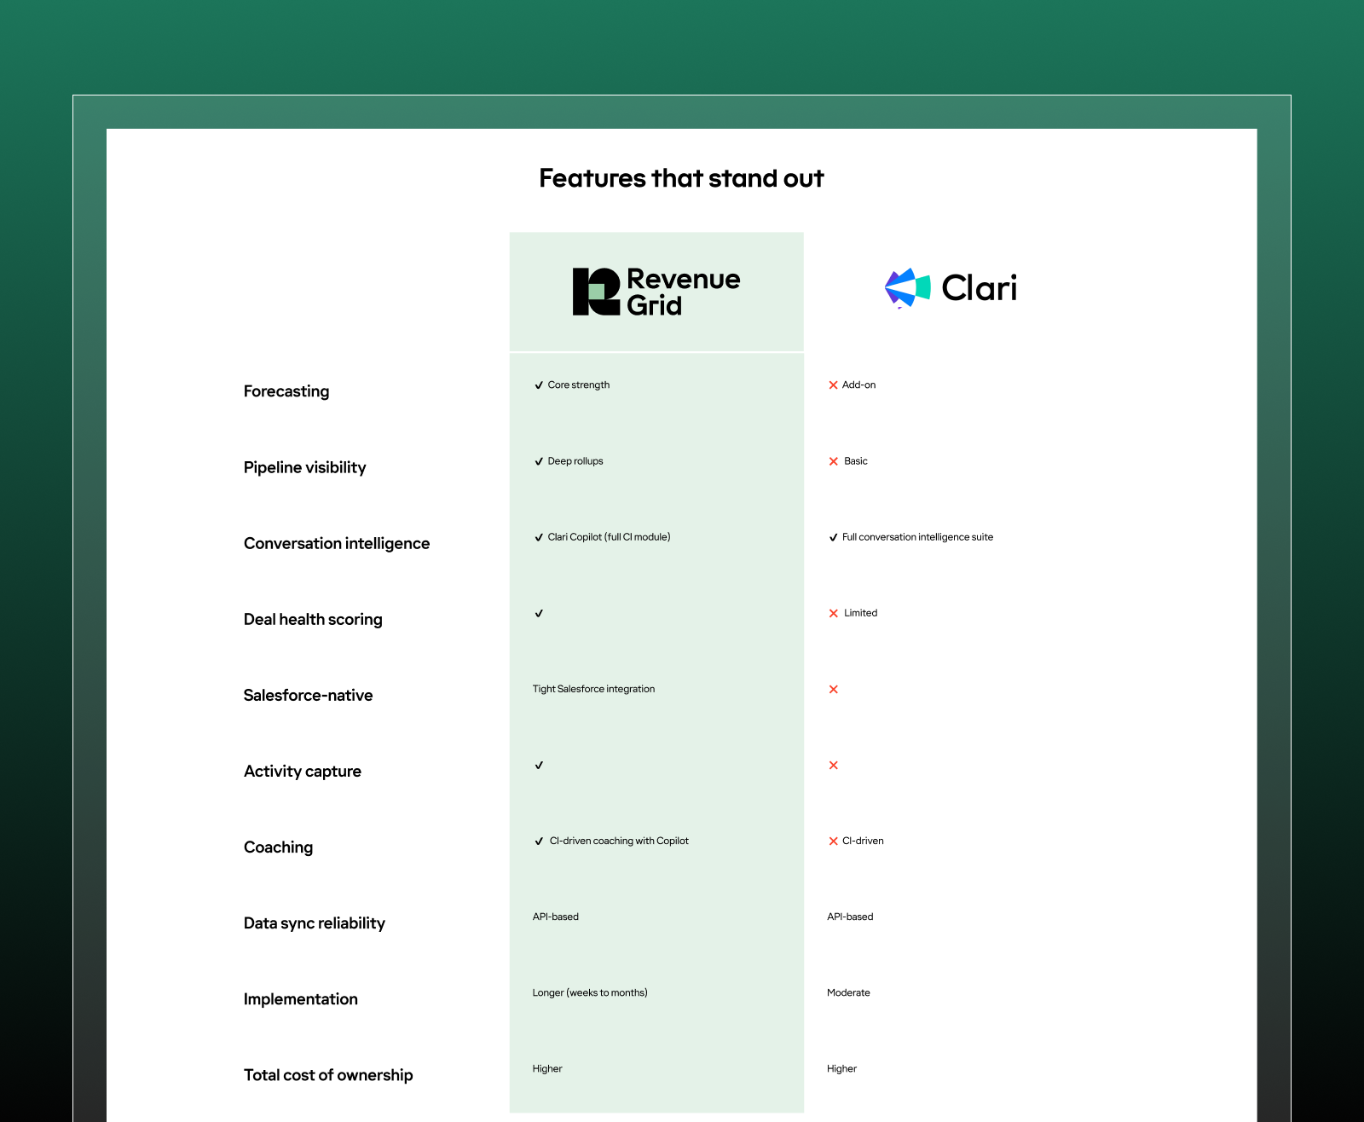Click the red X beside Limited

(x=833, y=613)
